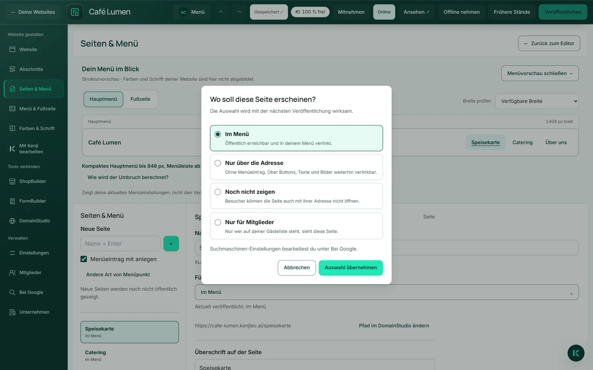Click the Bei Google search icon
The image size is (593, 370).
[12, 292]
